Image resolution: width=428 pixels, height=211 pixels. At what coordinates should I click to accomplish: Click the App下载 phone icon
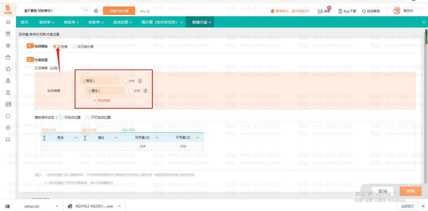[340, 11]
